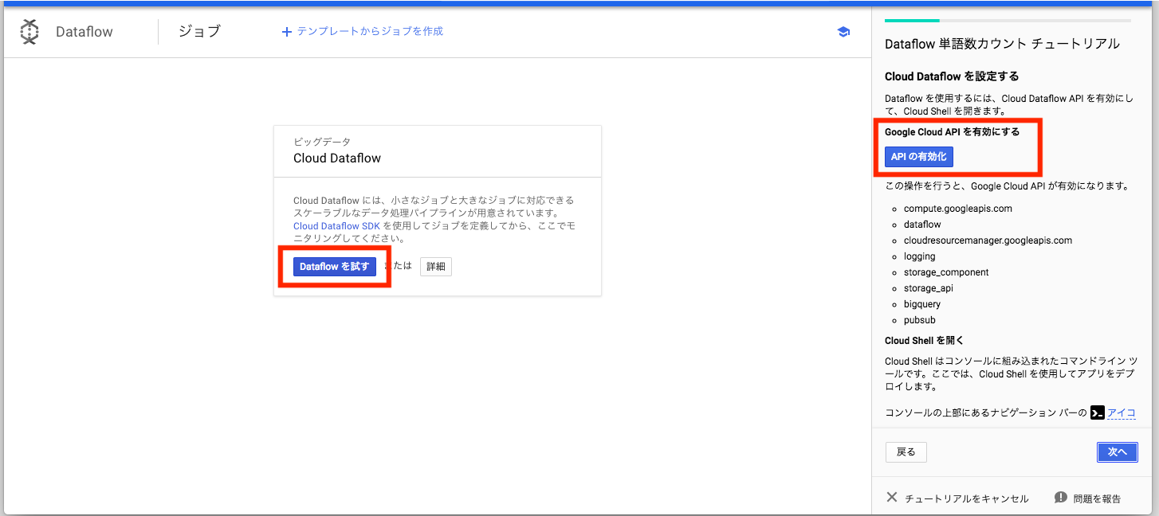This screenshot has width=1159, height=516.
Task: Click the 'Dataflow を試す' button
Action: tap(335, 267)
